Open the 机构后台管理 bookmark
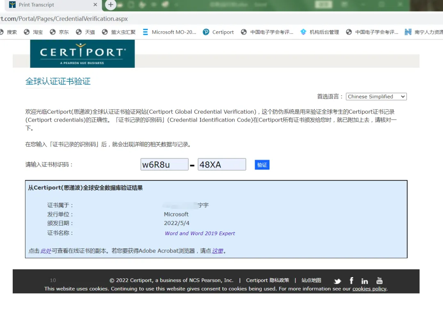This screenshot has height=310, width=443. (x=320, y=32)
